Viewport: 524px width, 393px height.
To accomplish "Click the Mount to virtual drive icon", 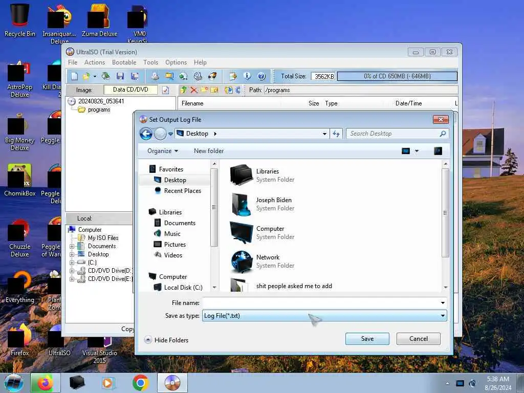I will pyautogui.click(x=198, y=76).
